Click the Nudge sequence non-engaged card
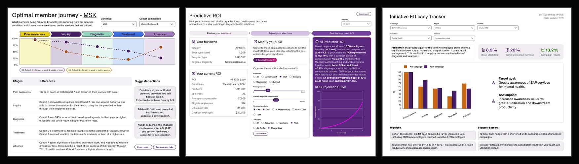Screen dimensions: 579x164 click(x=155, y=130)
